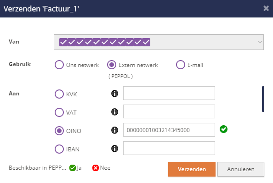Click the green validation checkmark beside OINO field

(223, 129)
